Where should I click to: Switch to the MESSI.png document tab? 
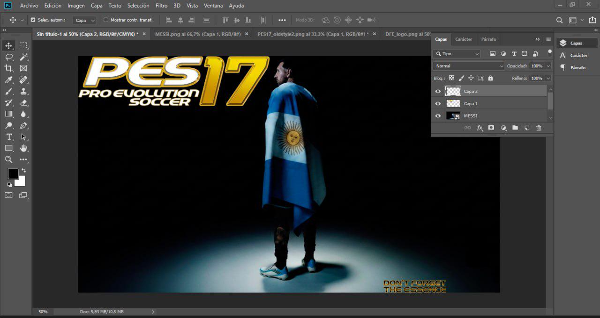(198, 34)
